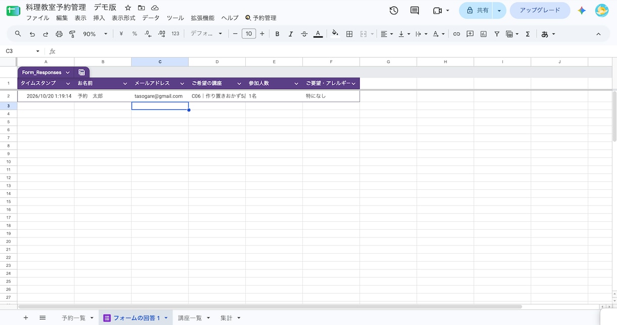Viewport: 617px width, 325px height.
Task: Toggle strikethrough formatting
Action: [x=304, y=34]
